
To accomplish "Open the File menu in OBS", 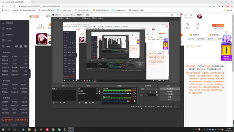I will tap(54, 18).
